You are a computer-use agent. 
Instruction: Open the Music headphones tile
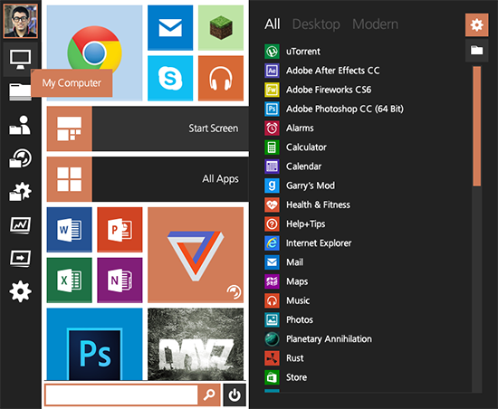click(x=221, y=78)
